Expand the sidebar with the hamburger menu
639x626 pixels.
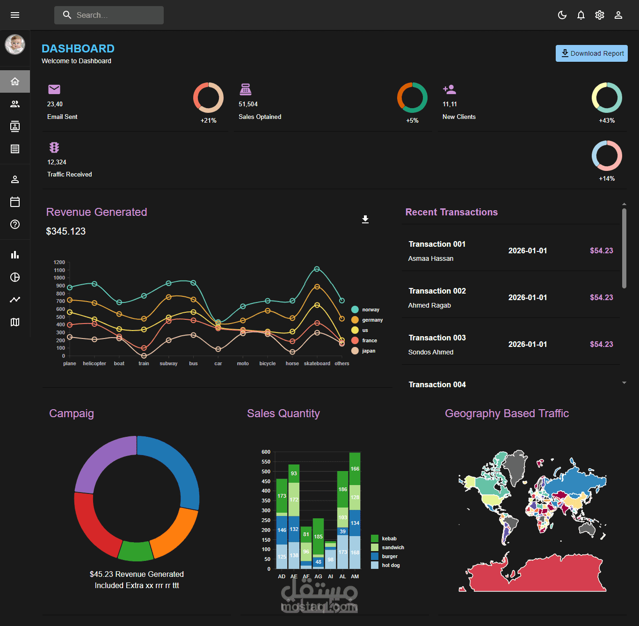click(15, 15)
